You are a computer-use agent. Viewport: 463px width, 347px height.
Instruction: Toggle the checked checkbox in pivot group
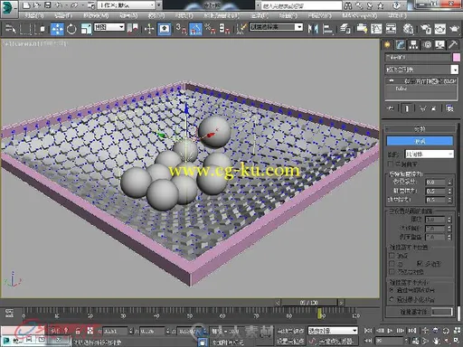click(420, 264)
